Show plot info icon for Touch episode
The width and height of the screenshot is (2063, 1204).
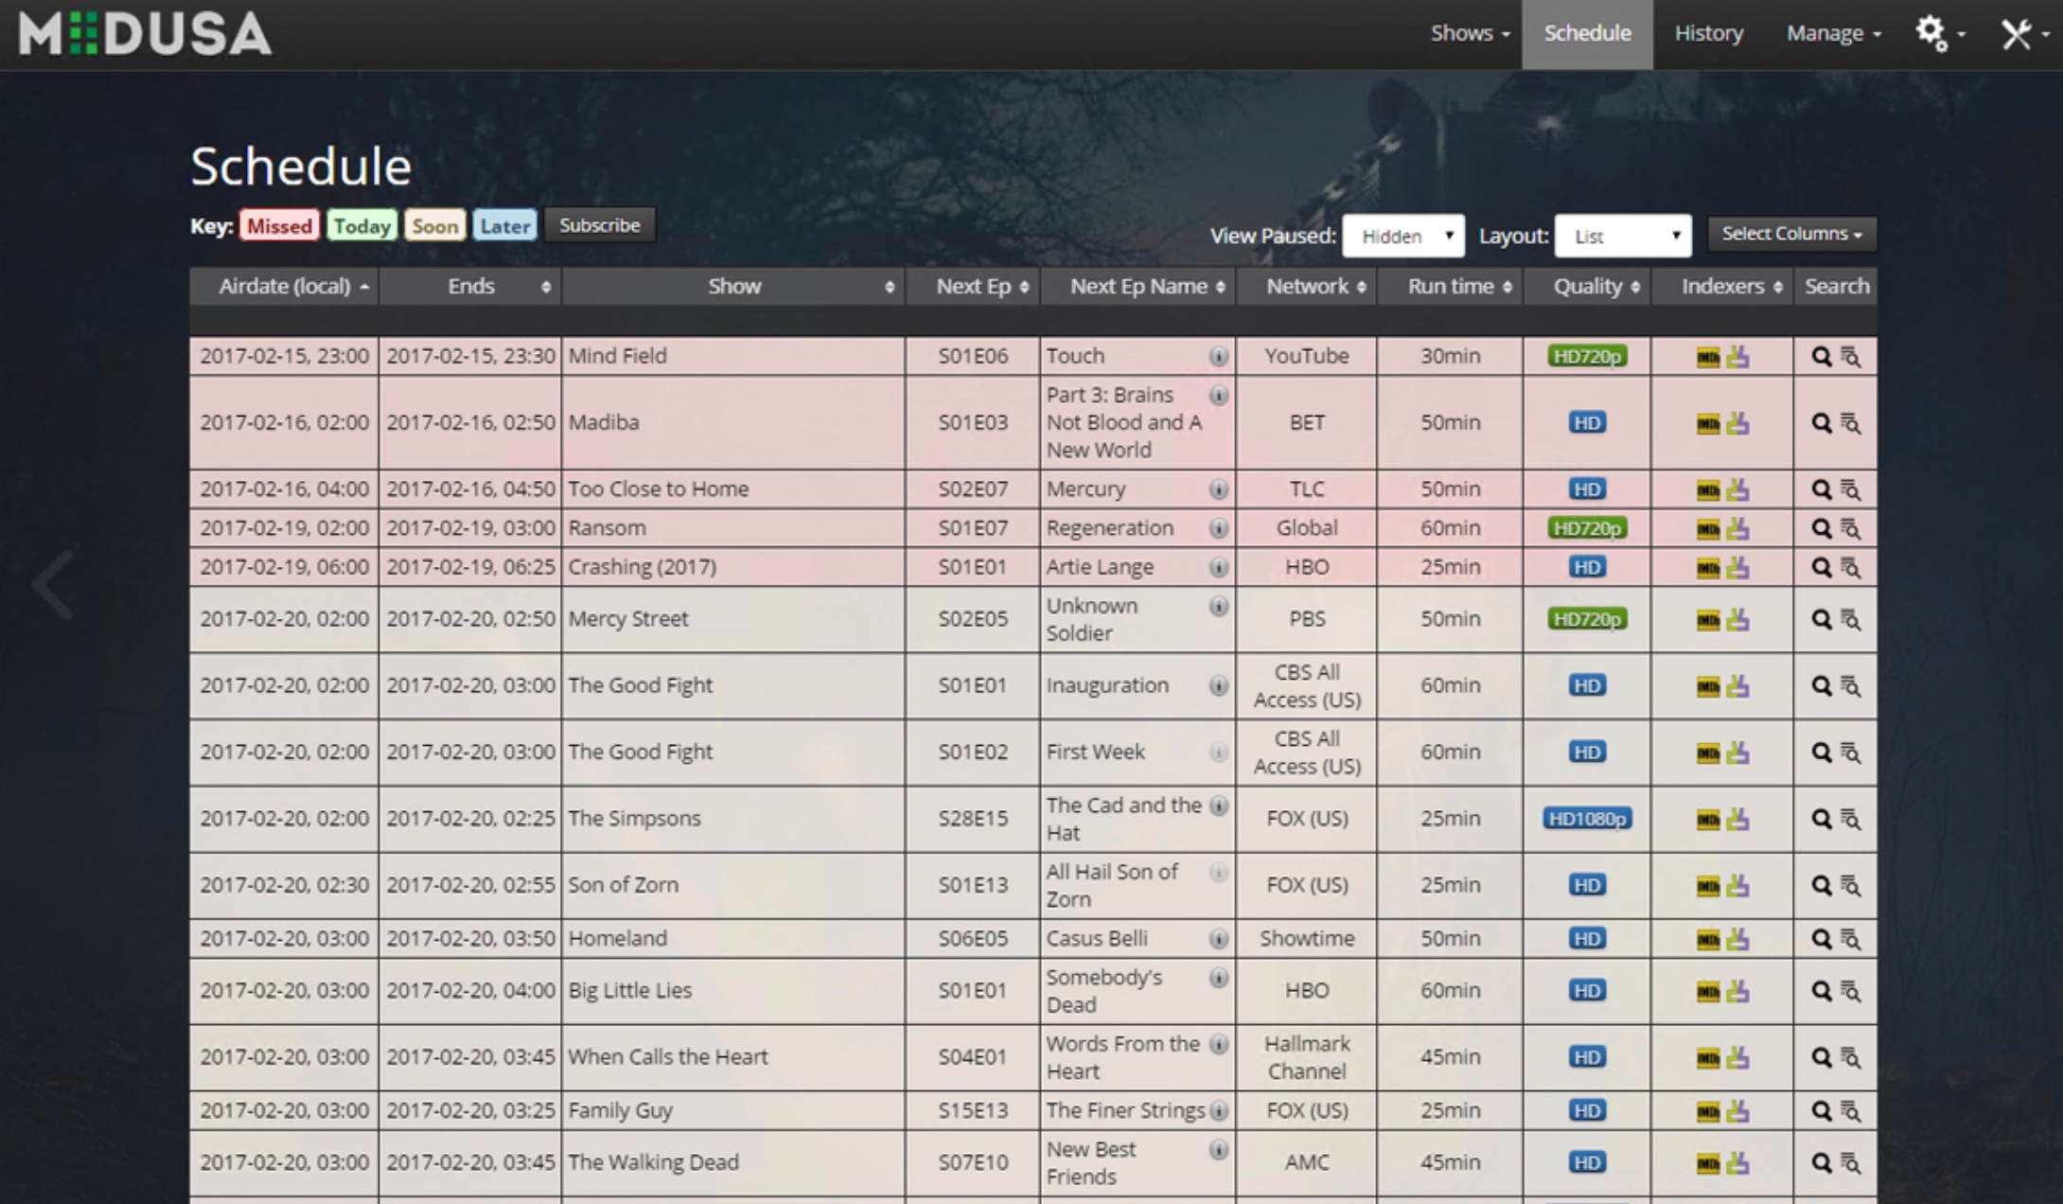(x=1219, y=357)
